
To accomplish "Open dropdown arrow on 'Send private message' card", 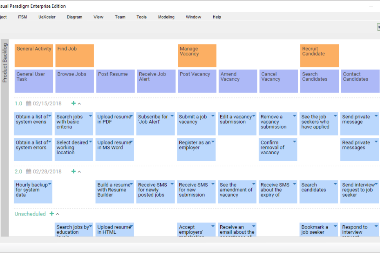I will coord(376,116).
